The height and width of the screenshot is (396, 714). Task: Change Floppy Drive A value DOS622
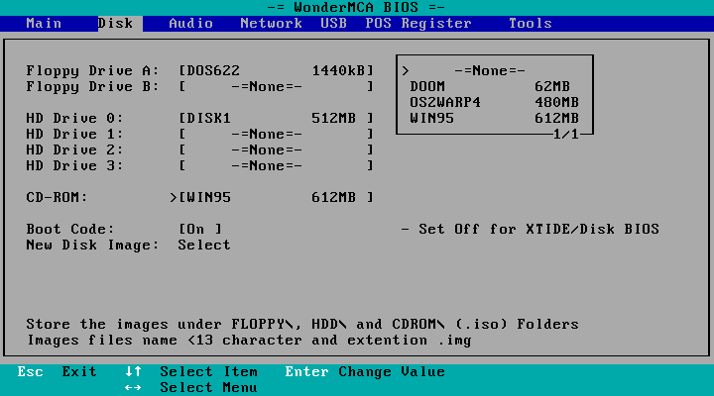tap(276, 70)
